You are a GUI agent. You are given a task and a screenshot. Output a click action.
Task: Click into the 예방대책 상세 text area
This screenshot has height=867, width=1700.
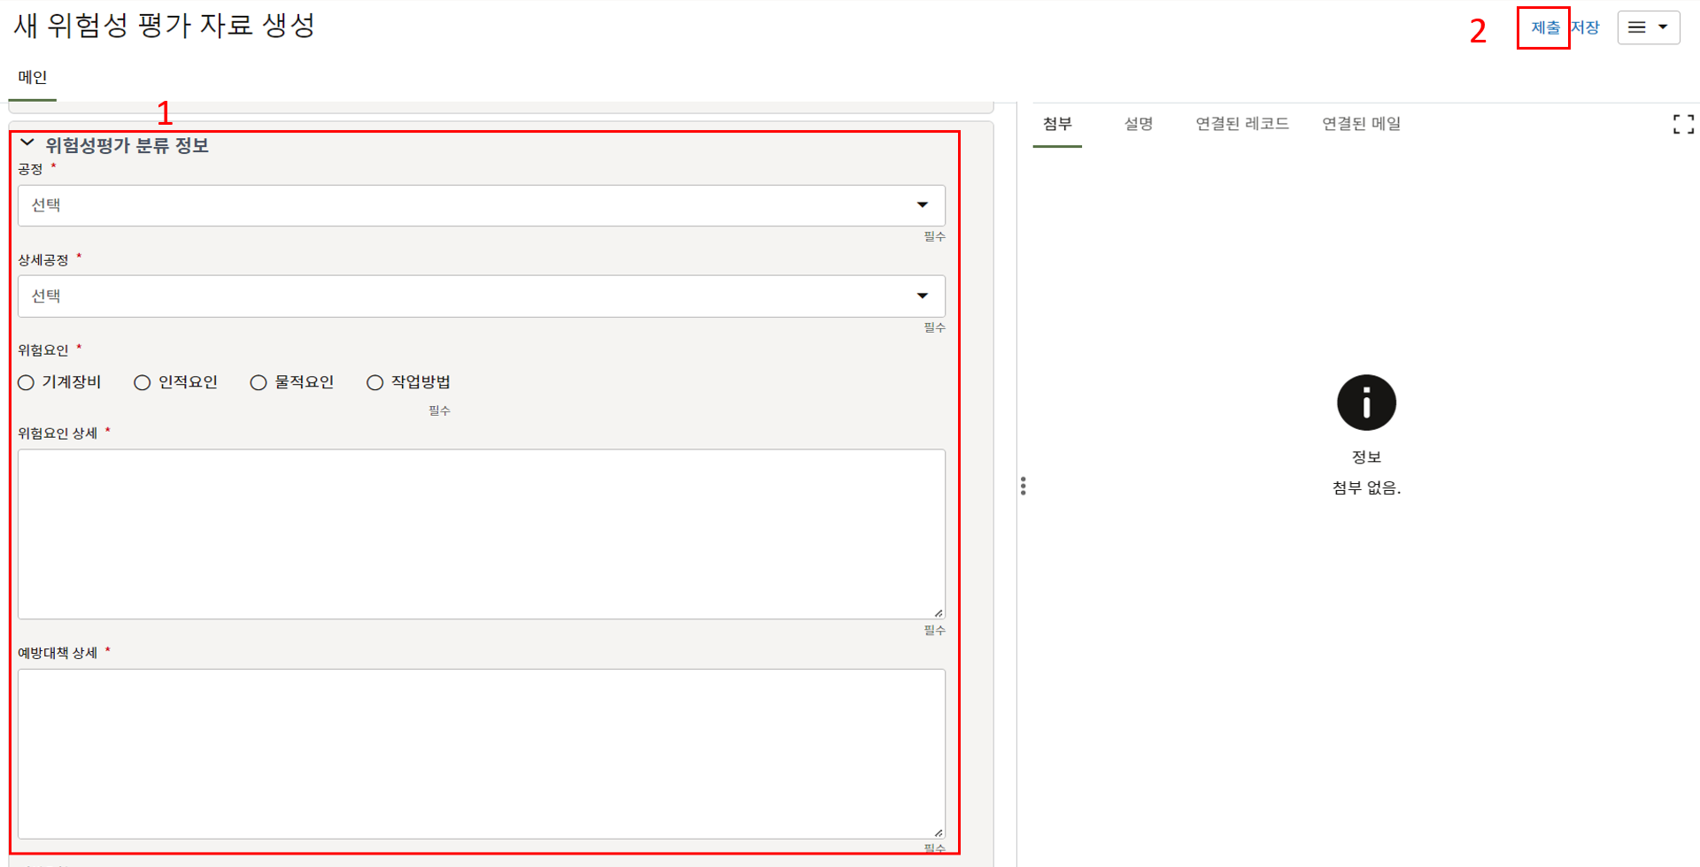(481, 753)
